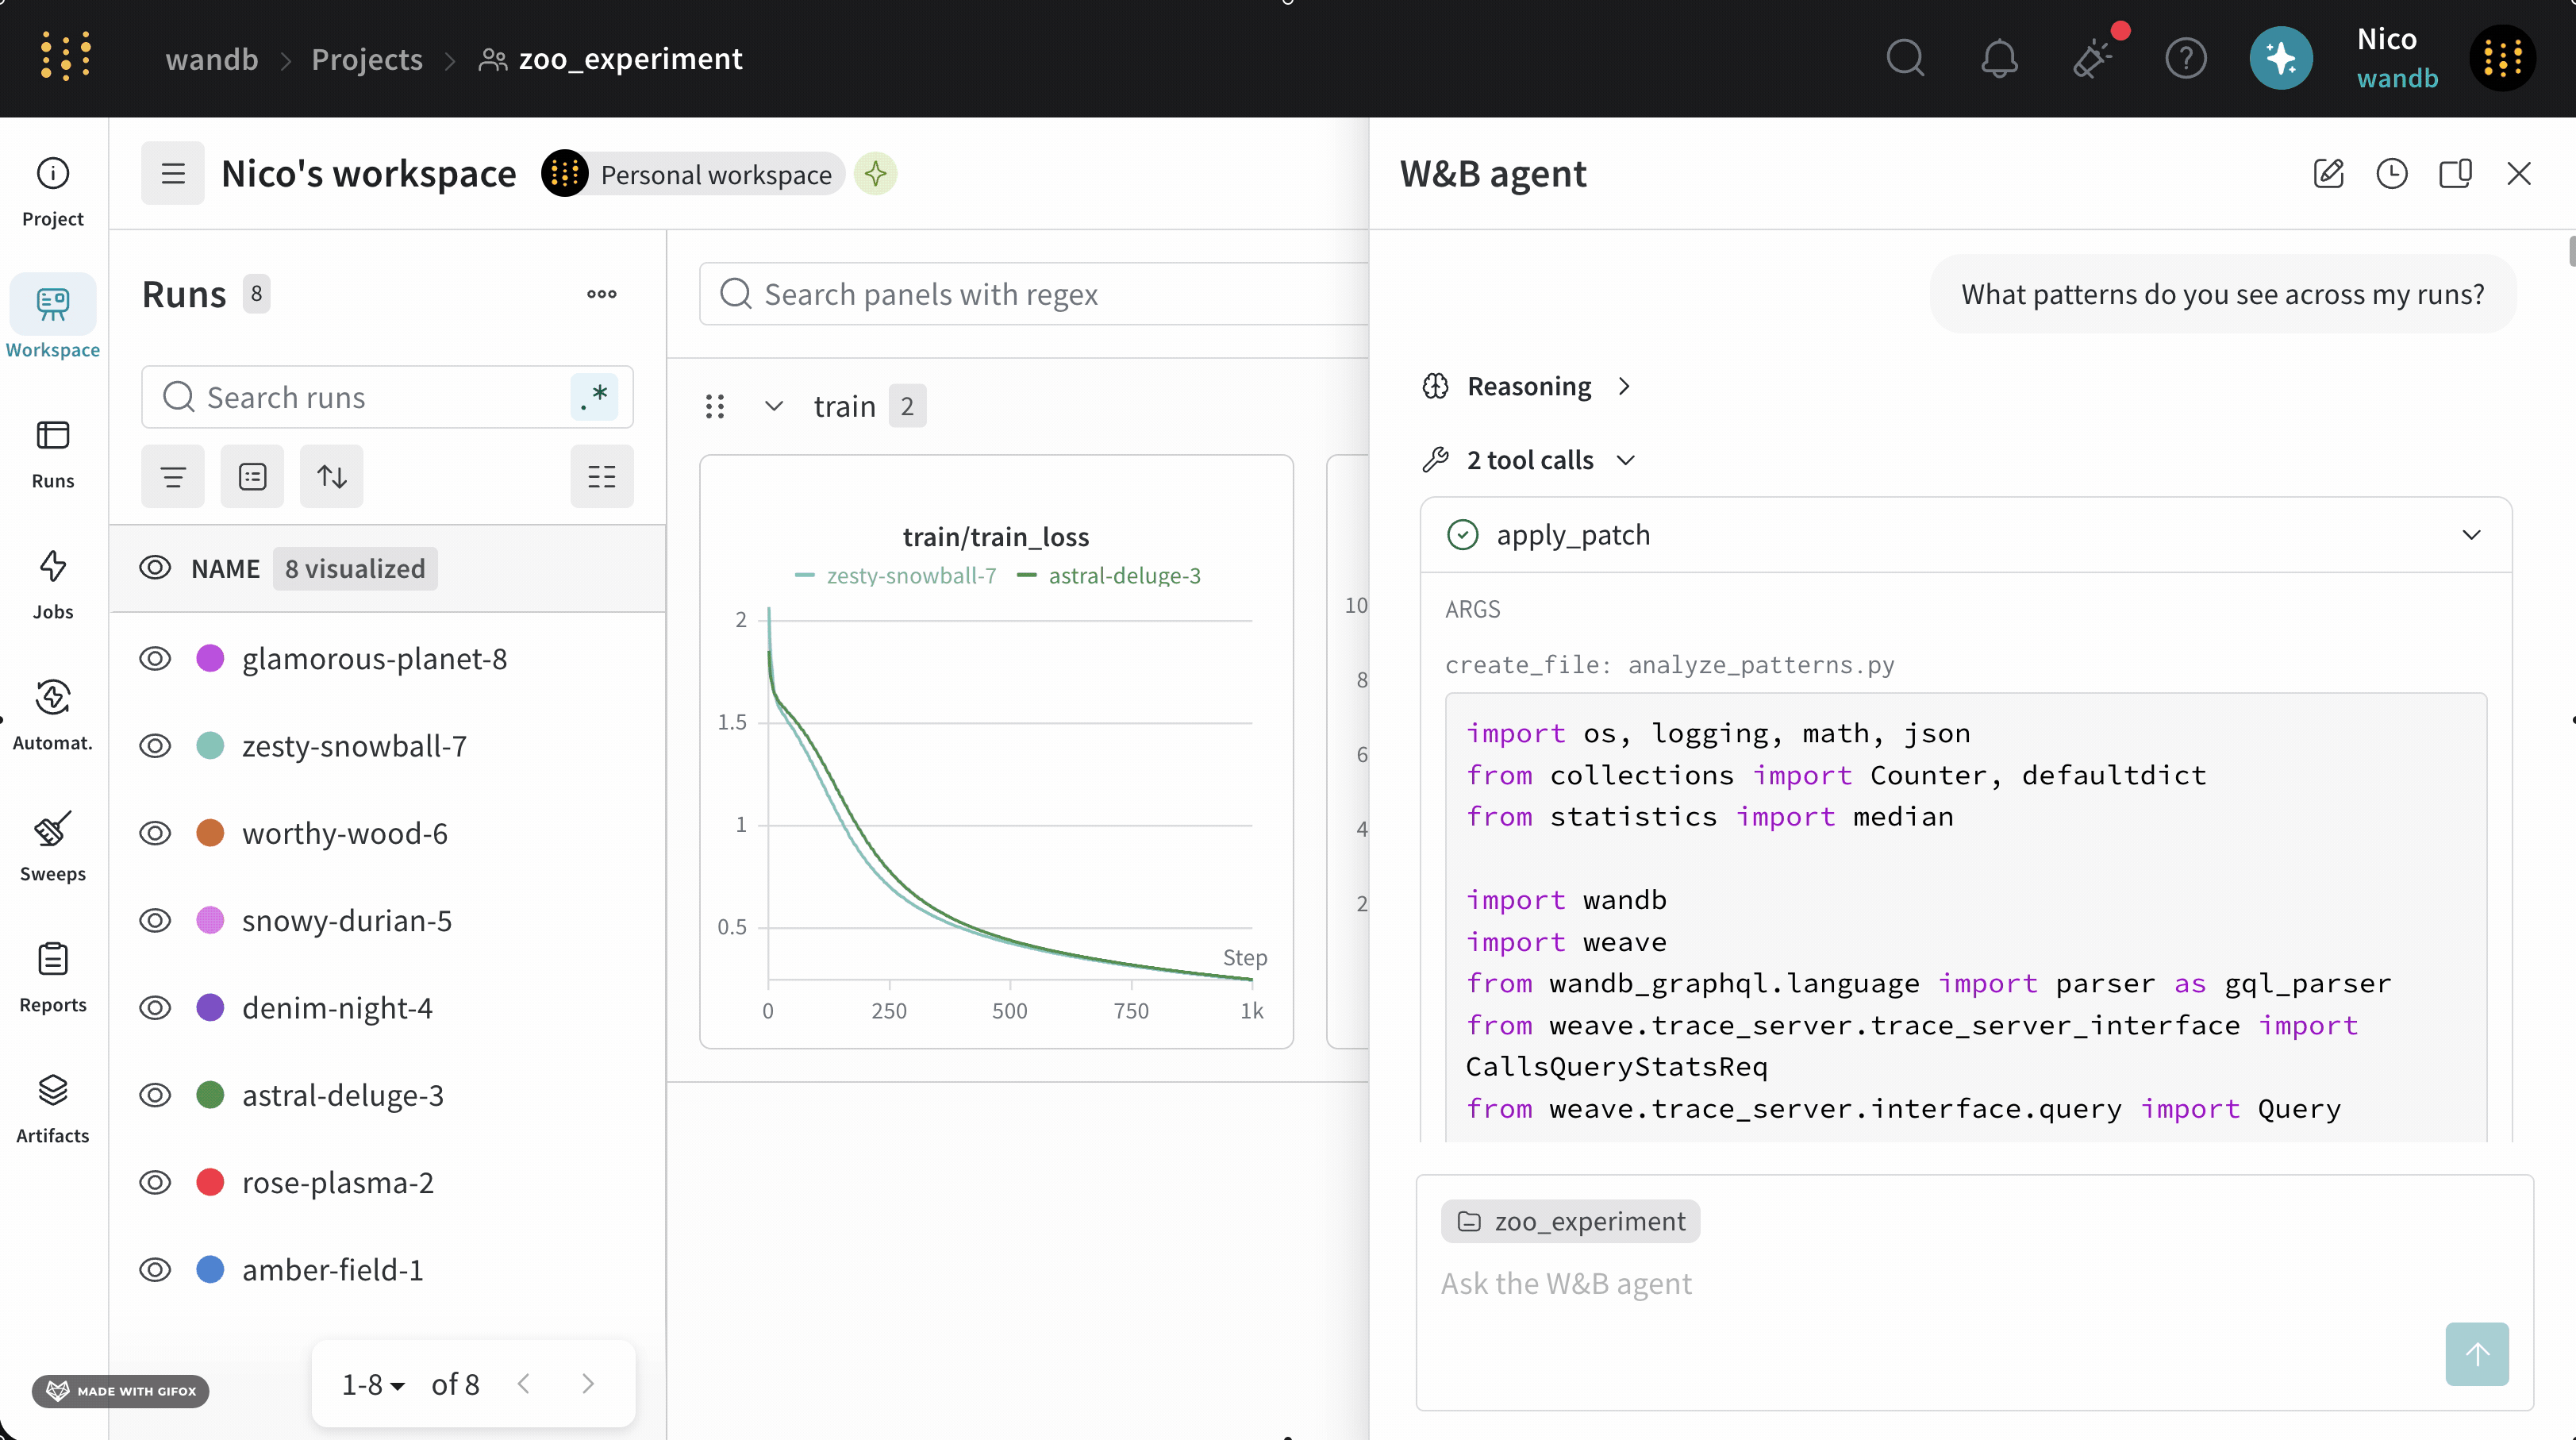Viewport: 2576px width, 1440px height.
Task: Pop out the W&B agent panel
Action: click(2456, 174)
